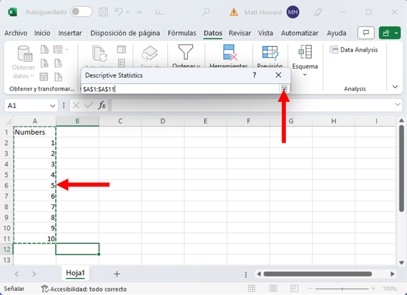Click the $A$1:$A$11 range input field
Screen dimensions: 407x295
(179, 89)
